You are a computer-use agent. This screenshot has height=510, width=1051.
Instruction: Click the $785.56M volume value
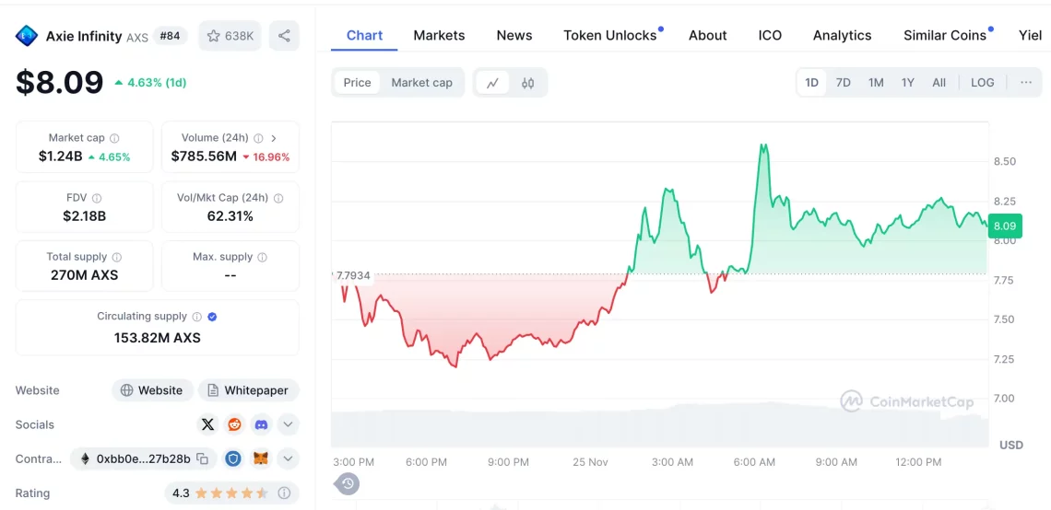[x=204, y=156]
